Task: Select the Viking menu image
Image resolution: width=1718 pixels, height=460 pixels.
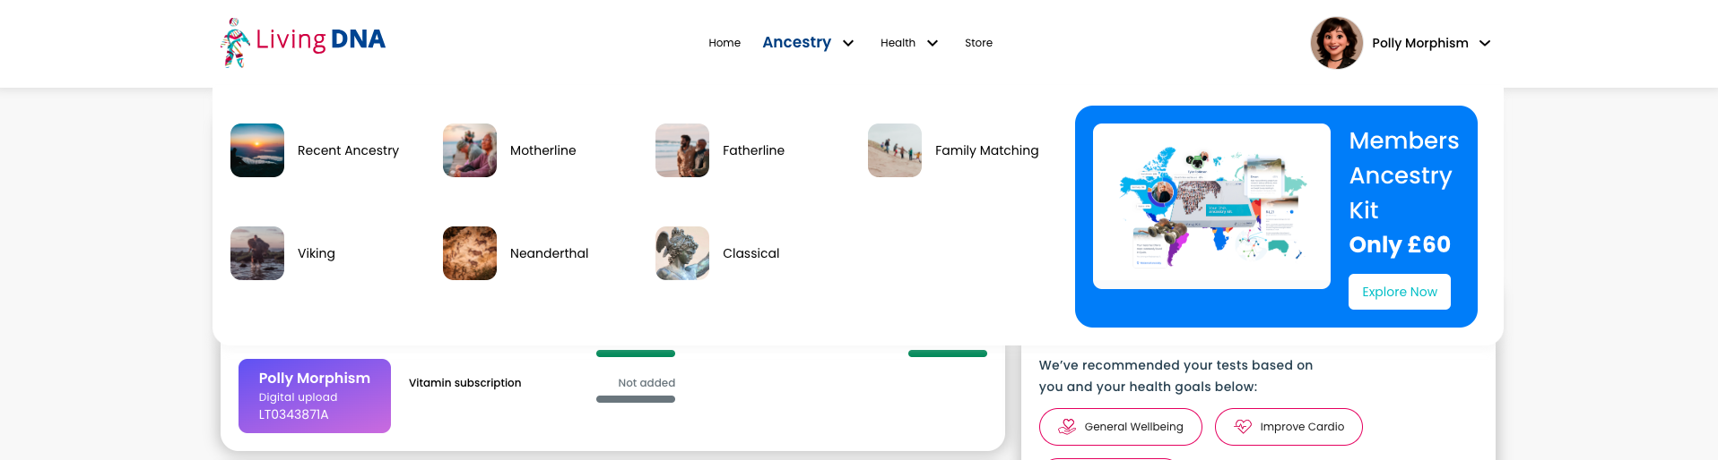Action: pos(257,253)
